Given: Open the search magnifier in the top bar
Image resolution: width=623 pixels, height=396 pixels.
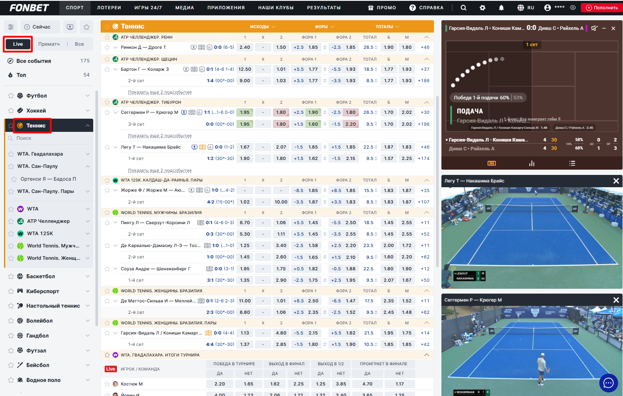Looking at the screenshot, I should (463, 7).
